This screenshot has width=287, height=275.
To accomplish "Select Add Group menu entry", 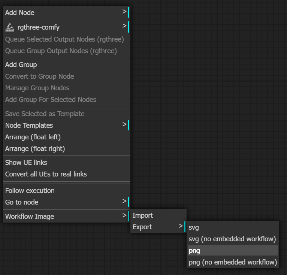I will [x=67, y=65].
